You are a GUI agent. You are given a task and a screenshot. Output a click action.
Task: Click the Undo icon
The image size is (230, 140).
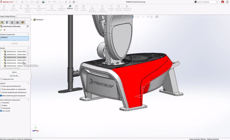click(49, 2)
